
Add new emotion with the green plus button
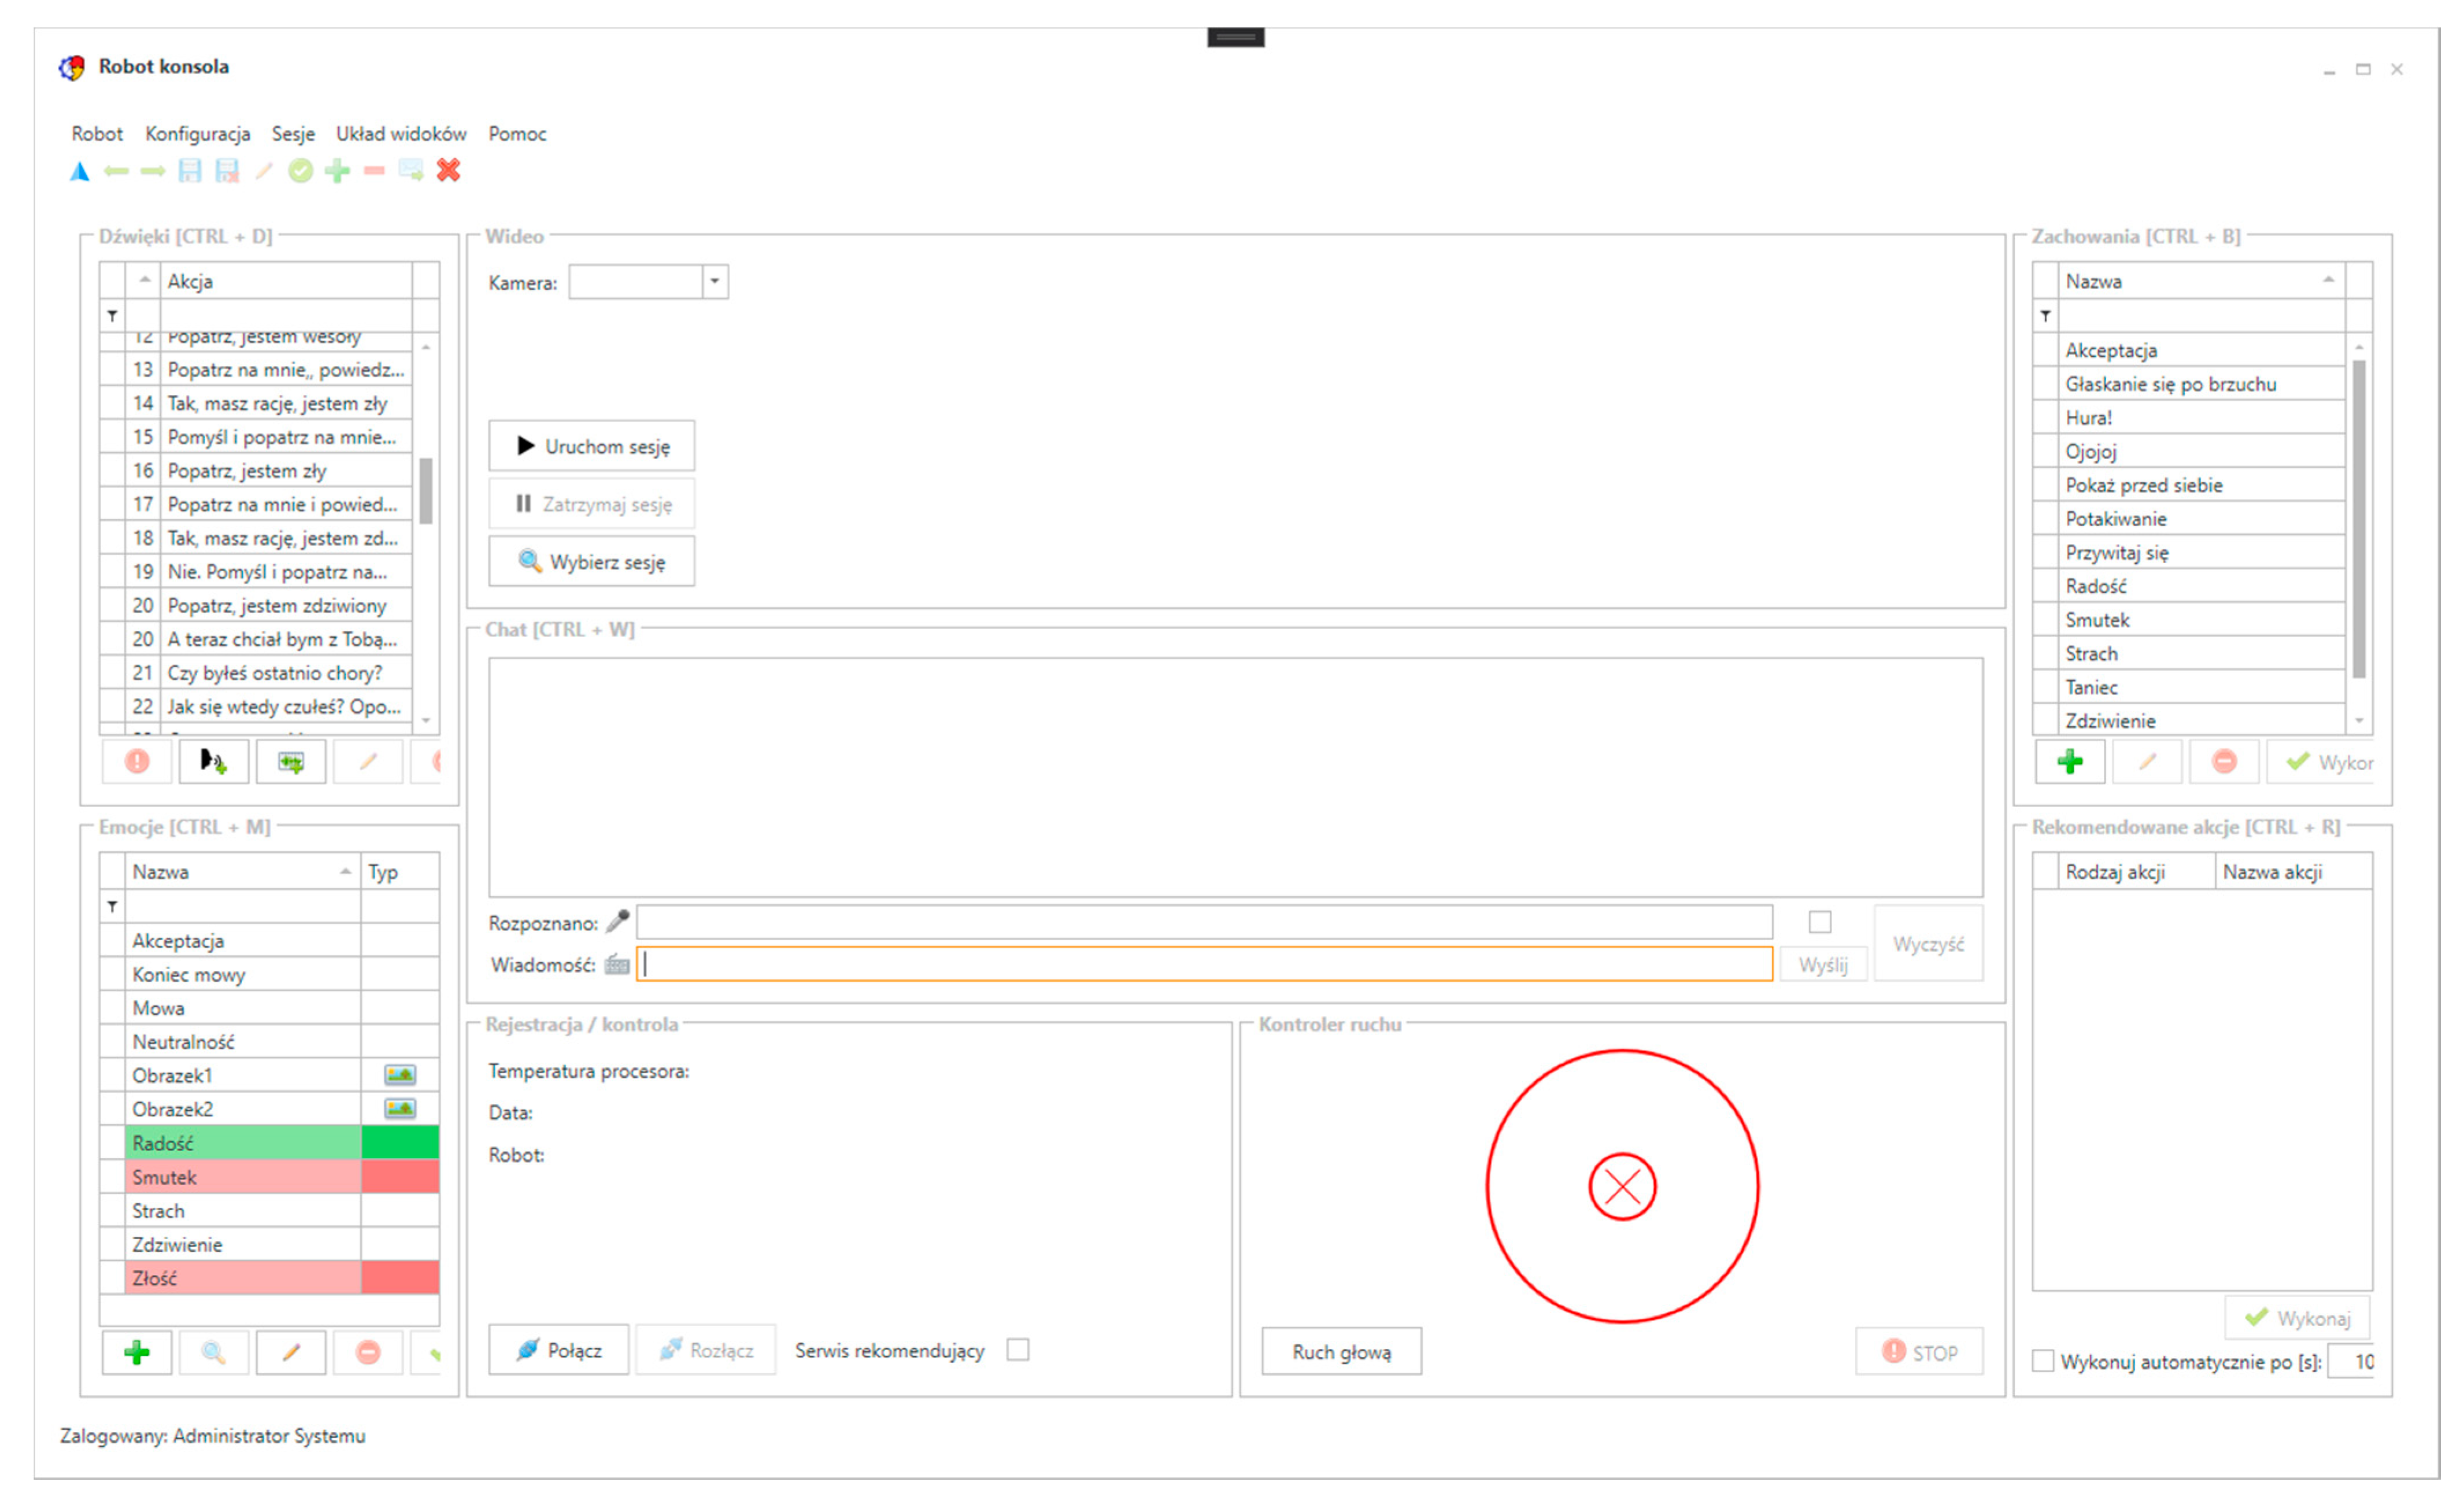click(137, 1353)
